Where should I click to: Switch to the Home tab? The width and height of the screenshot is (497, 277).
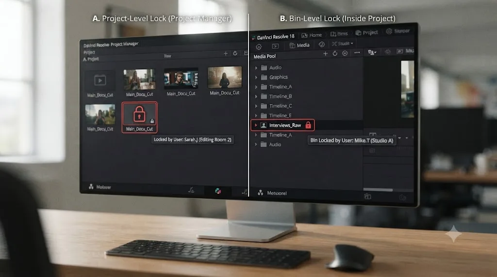tap(312, 35)
